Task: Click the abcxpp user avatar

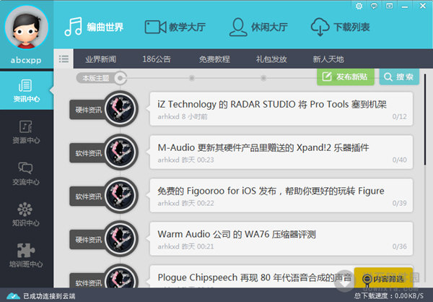Action: (x=27, y=27)
